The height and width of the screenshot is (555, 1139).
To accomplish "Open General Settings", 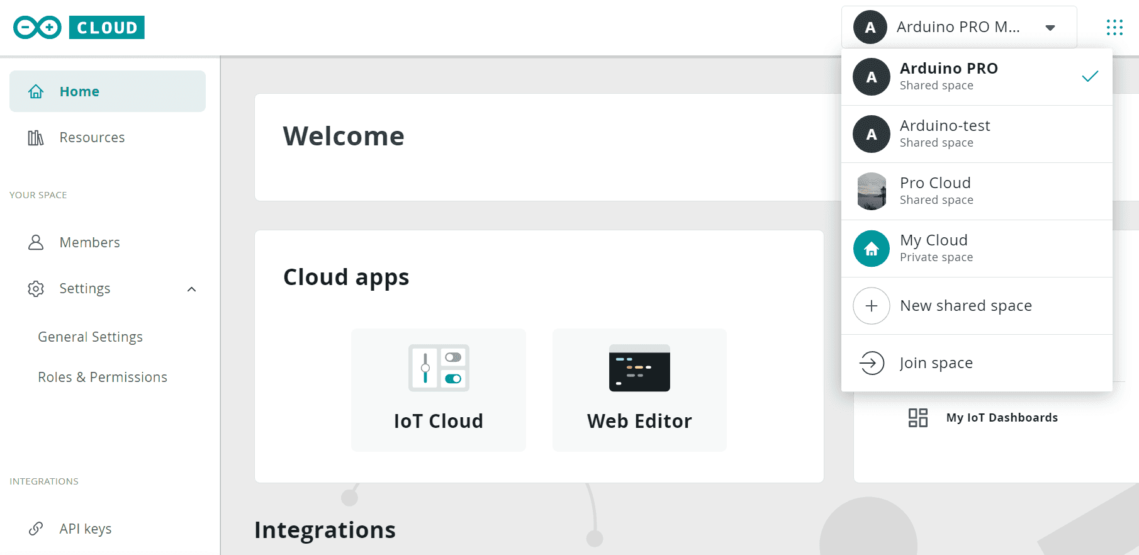I will pos(90,337).
